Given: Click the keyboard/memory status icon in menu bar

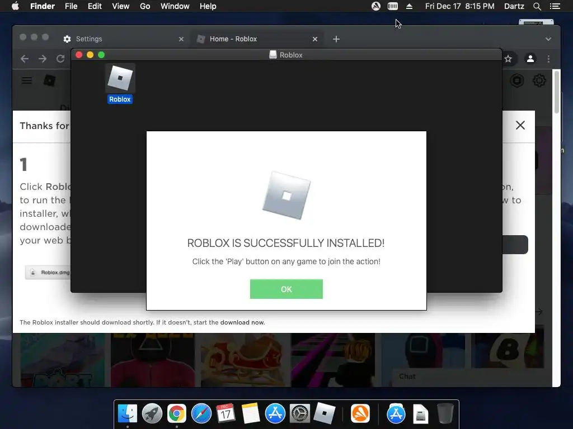Looking at the screenshot, I should (393, 6).
